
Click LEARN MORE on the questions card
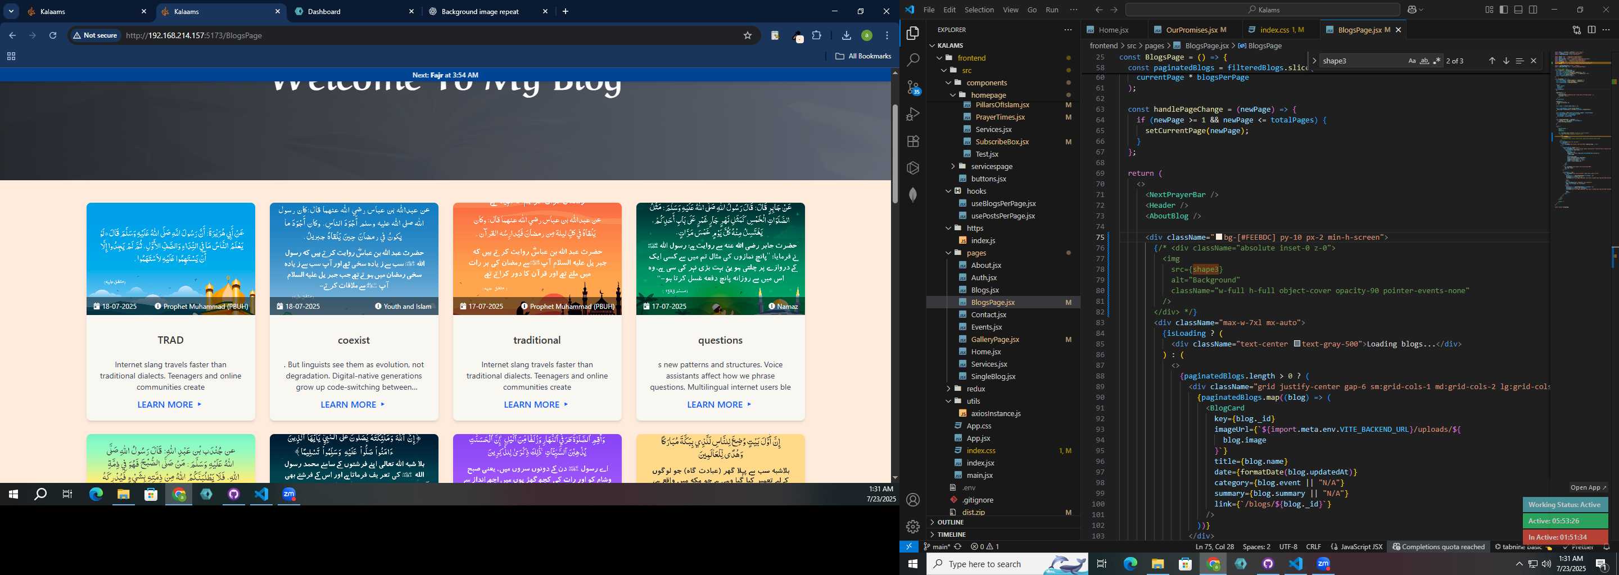720,405
